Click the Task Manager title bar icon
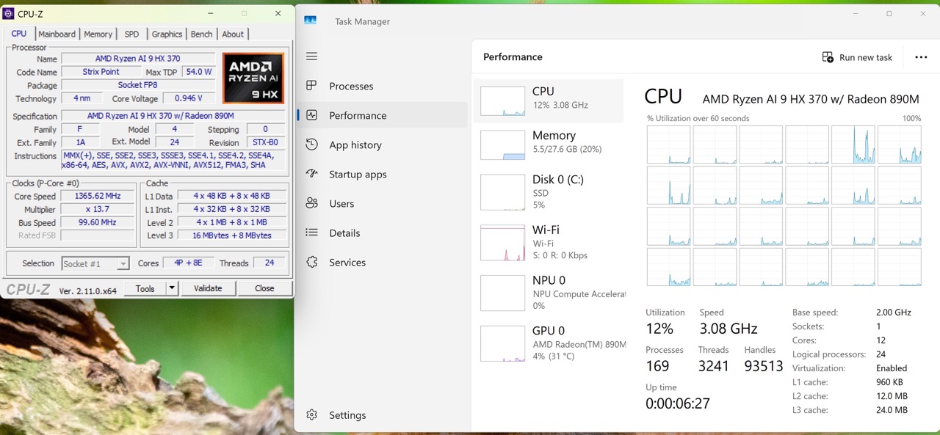This screenshot has height=435, width=940. pos(311,21)
